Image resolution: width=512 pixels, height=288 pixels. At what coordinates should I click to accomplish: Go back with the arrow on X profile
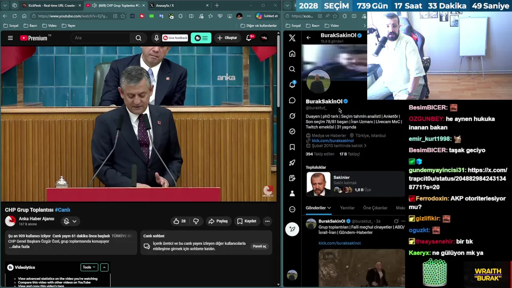click(x=308, y=38)
